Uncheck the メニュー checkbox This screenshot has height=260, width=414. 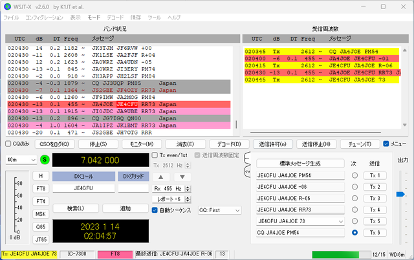tap(386, 144)
